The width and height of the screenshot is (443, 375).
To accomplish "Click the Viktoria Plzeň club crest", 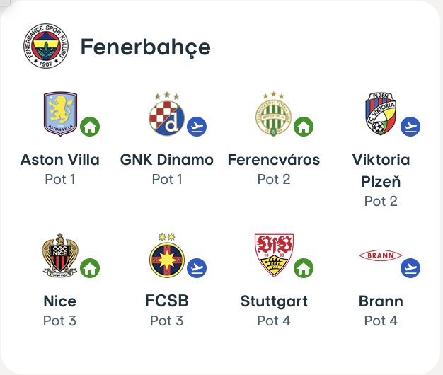I will click(380, 114).
